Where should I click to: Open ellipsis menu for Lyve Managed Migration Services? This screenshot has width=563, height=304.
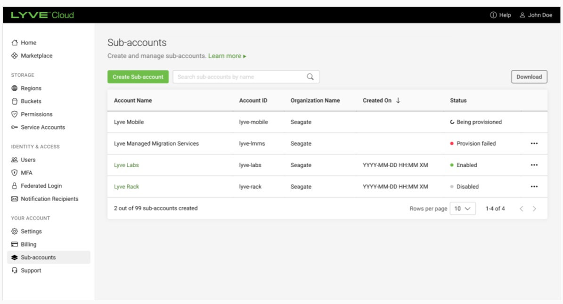(534, 144)
